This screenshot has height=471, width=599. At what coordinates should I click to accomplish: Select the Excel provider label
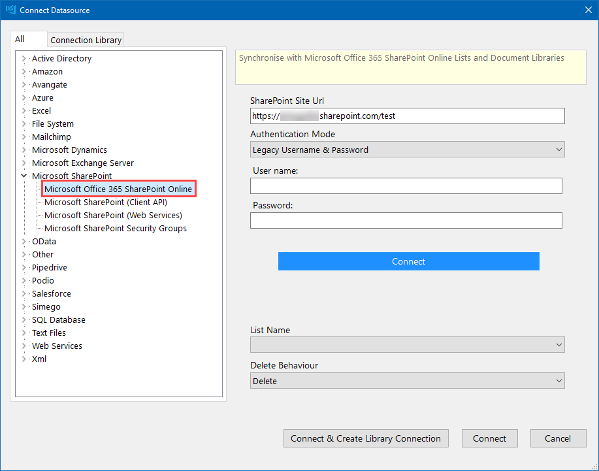(x=41, y=111)
